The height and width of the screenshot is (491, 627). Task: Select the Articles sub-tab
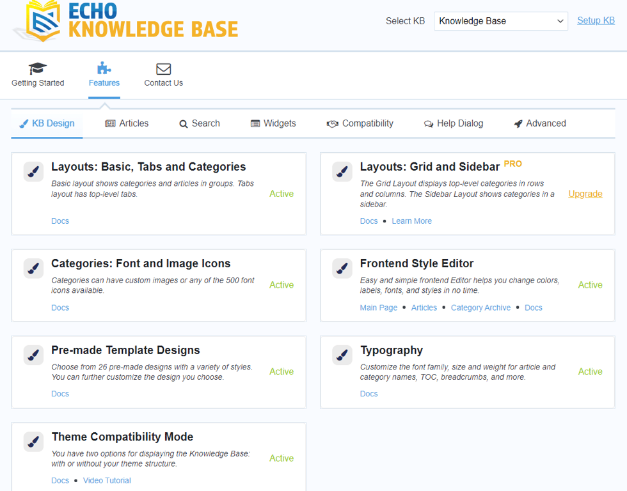[x=127, y=123]
